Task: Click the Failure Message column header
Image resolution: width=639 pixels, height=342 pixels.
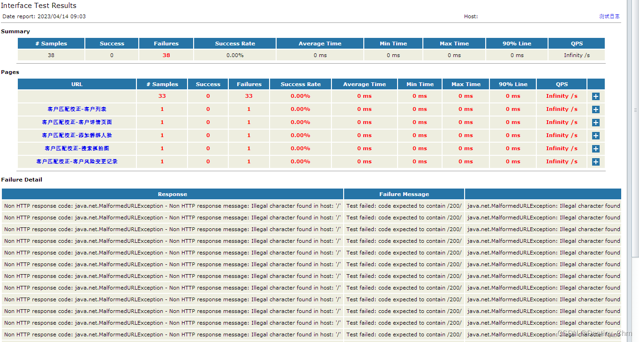Action: tap(404, 194)
